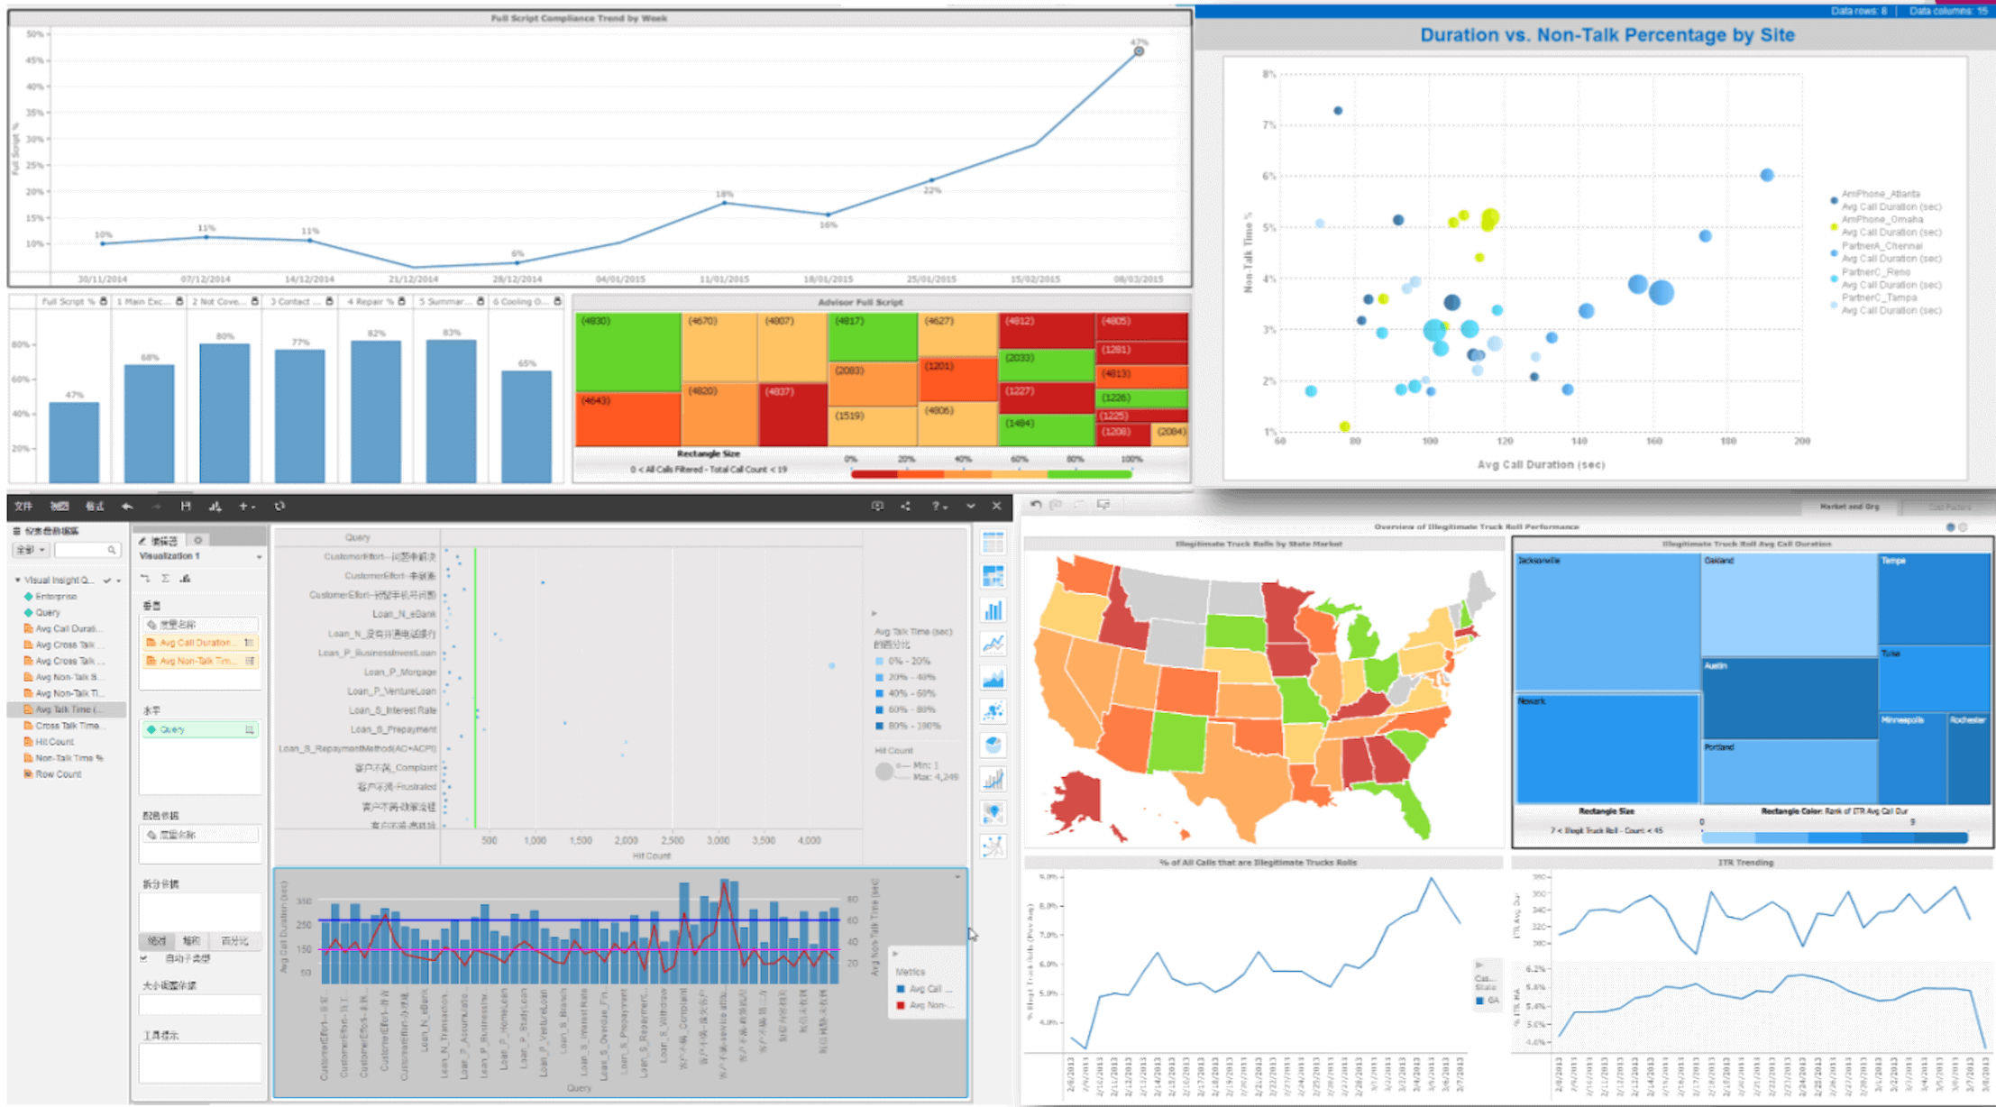Select the combo bar-line visualization icon
This screenshot has width=1996, height=1107.
pos(993,779)
